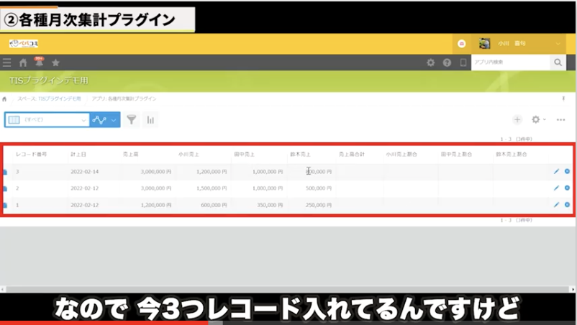Click the search magnifier button
The image size is (577, 325).
coord(558,63)
